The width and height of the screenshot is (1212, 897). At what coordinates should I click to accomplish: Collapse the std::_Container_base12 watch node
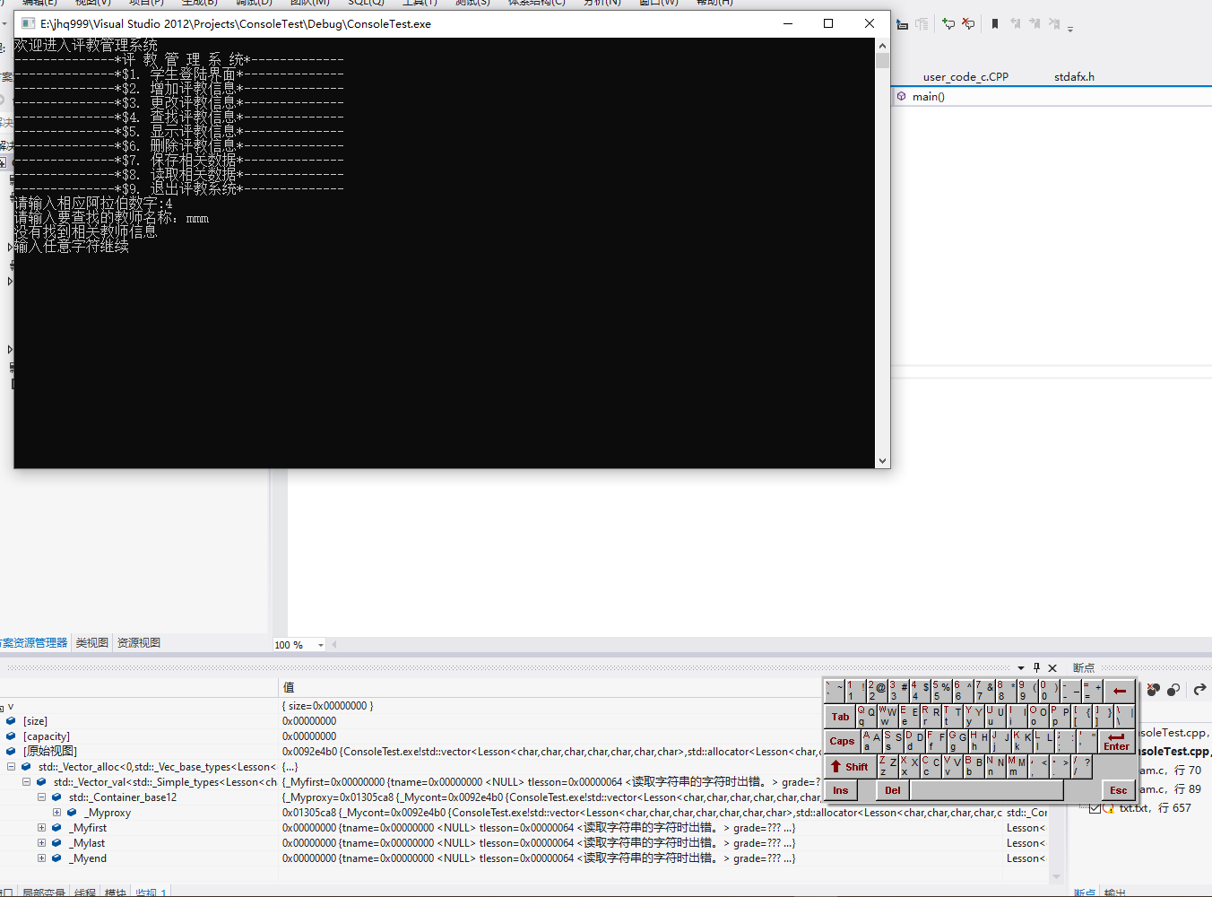(41, 797)
